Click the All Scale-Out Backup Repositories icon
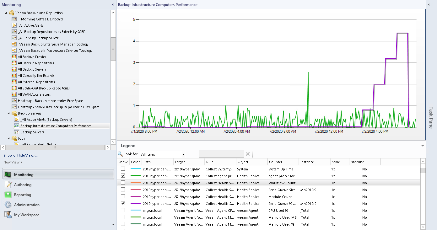437x230 pixels. pos(14,88)
